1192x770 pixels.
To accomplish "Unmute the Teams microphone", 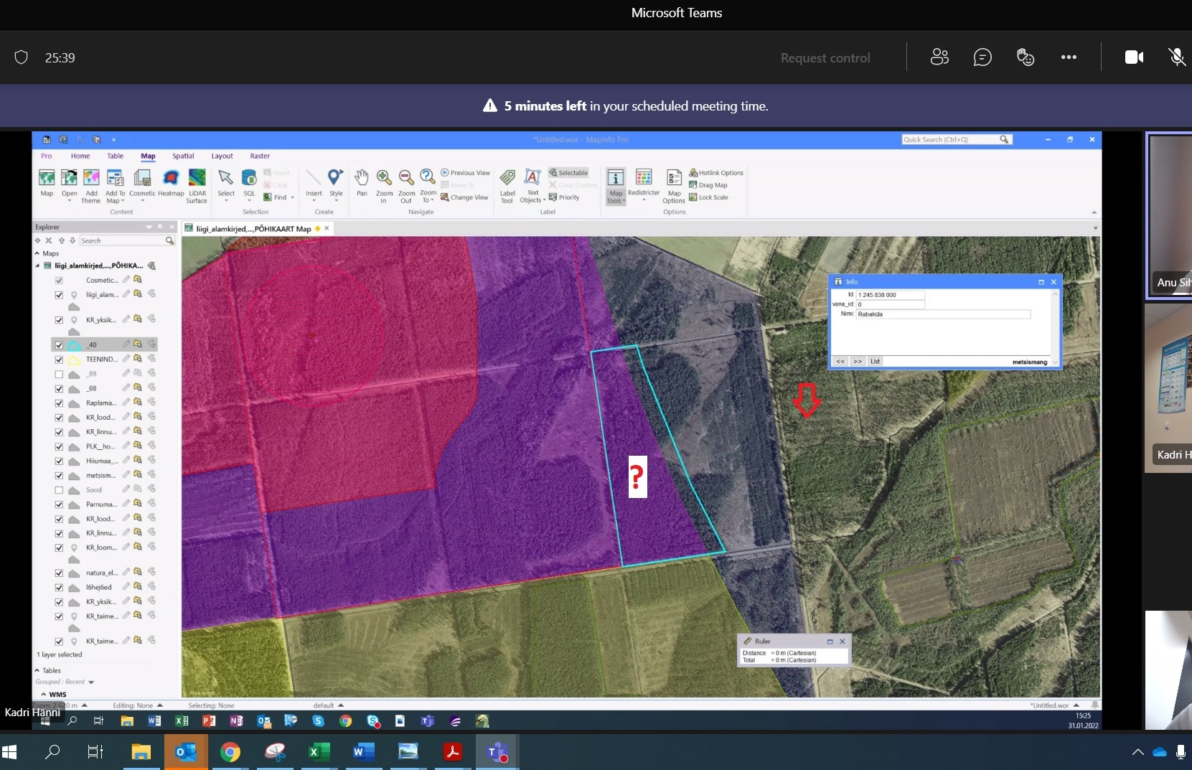I will point(1177,57).
